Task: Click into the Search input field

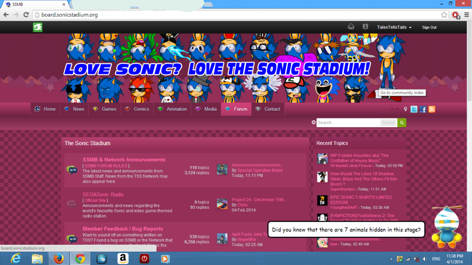Action: [x=348, y=123]
